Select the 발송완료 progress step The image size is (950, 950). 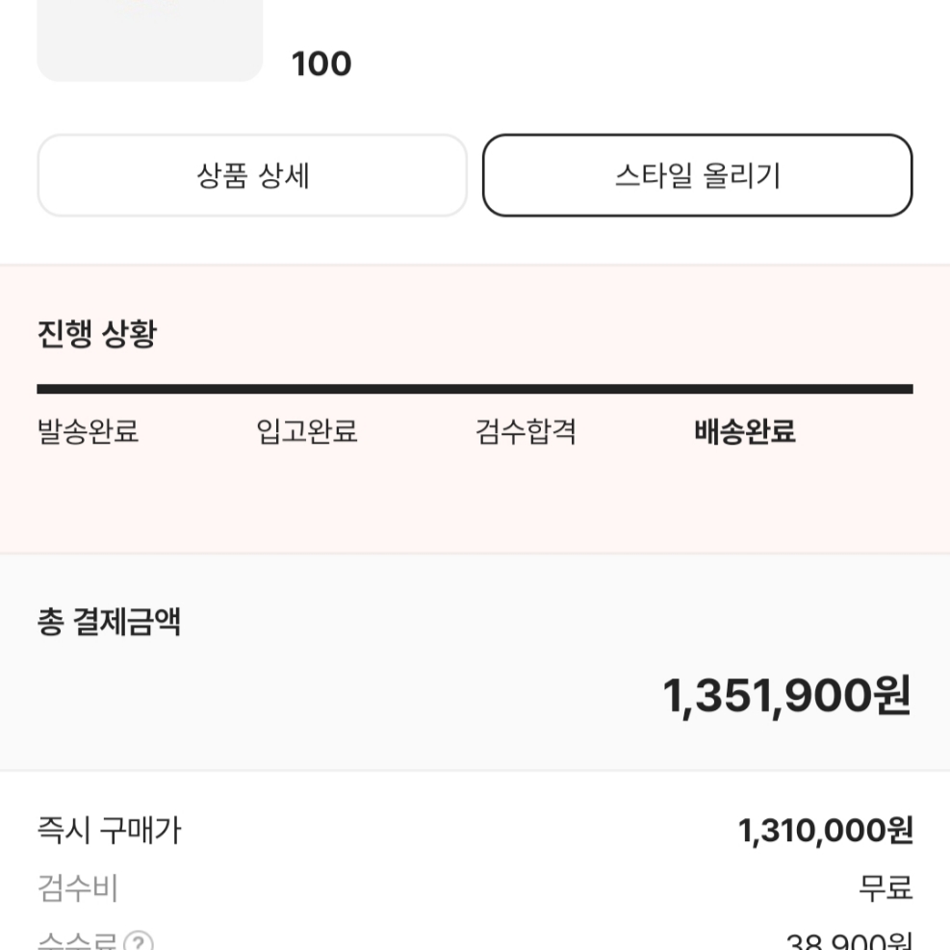[89, 431]
